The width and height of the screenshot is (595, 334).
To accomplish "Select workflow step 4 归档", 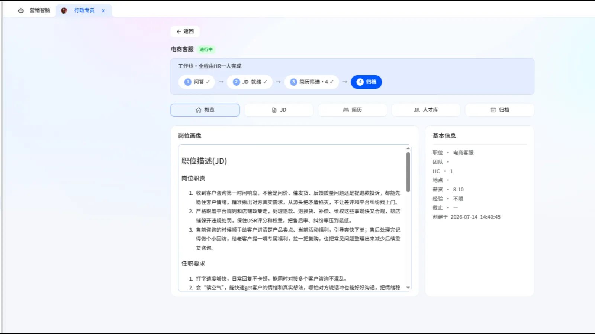I will [x=366, y=82].
